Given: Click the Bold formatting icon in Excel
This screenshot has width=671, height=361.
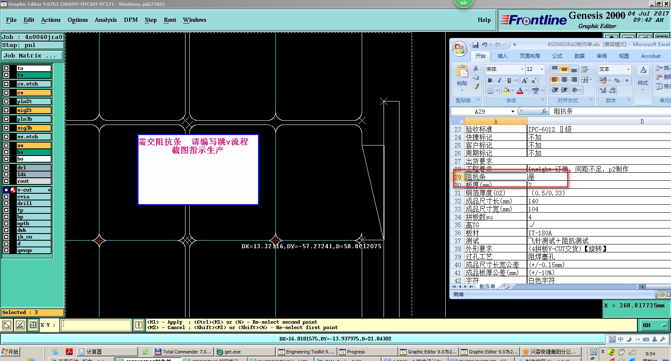Looking at the screenshot, I should pos(490,81).
